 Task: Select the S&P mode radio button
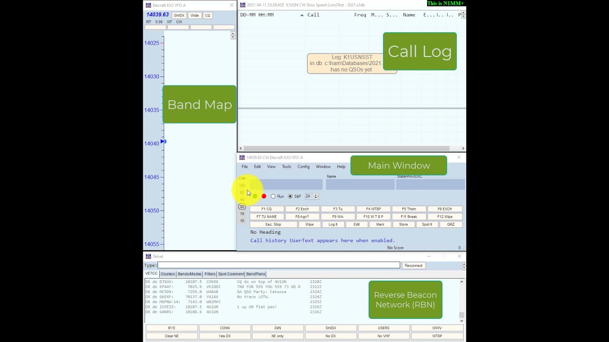[x=290, y=196]
